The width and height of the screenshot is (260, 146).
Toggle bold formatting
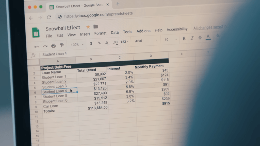tap(184, 38)
